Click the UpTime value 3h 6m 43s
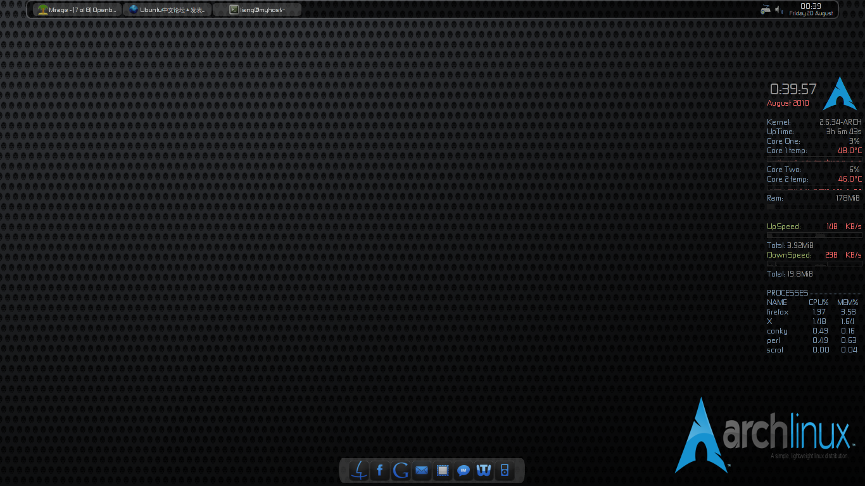 [843, 132]
